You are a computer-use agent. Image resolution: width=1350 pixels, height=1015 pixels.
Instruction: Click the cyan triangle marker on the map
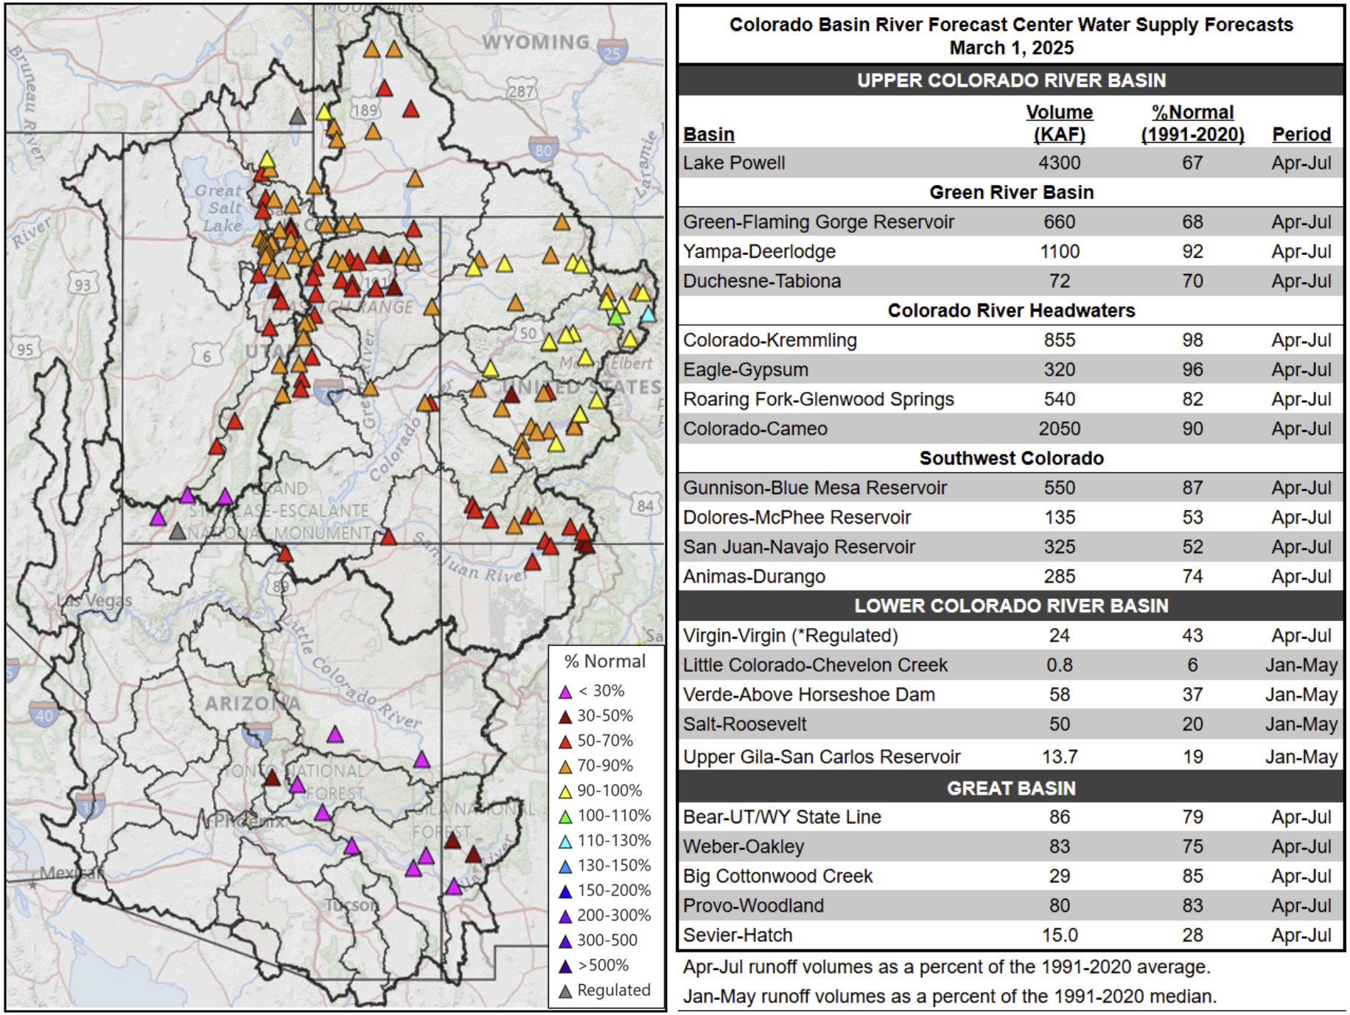[x=648, y=315]
